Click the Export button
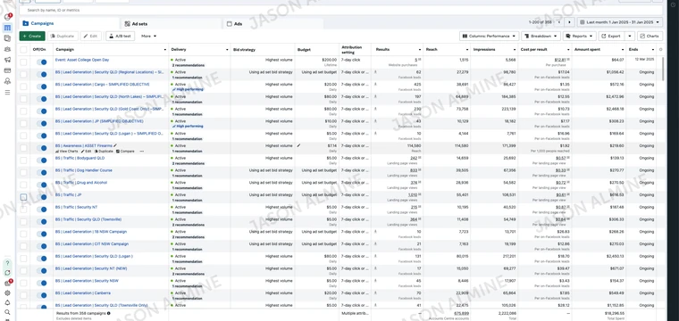The width and height of the screenshot is (679, 321). tap(611, 37)
